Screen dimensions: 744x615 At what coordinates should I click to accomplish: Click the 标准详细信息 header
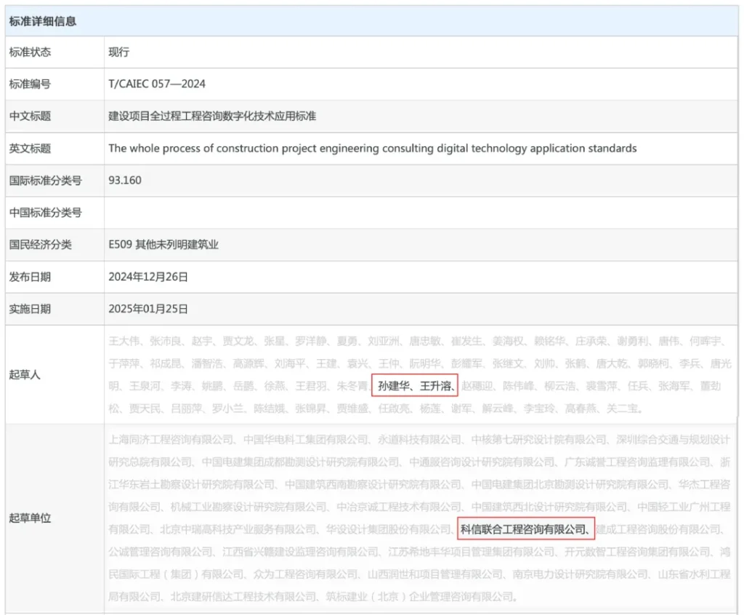[43, 21]
